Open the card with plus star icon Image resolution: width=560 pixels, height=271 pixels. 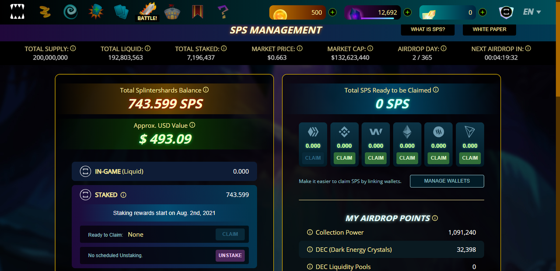tap(96, 12)
